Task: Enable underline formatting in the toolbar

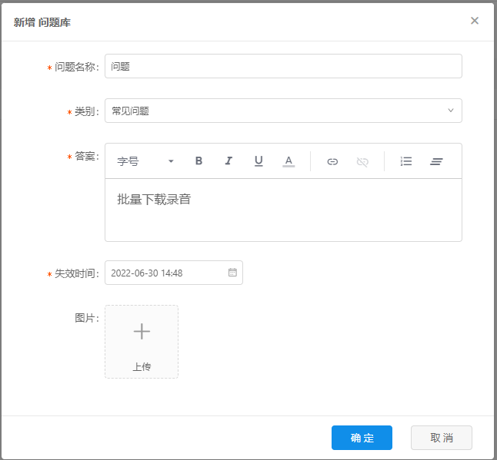Action: 259,161
